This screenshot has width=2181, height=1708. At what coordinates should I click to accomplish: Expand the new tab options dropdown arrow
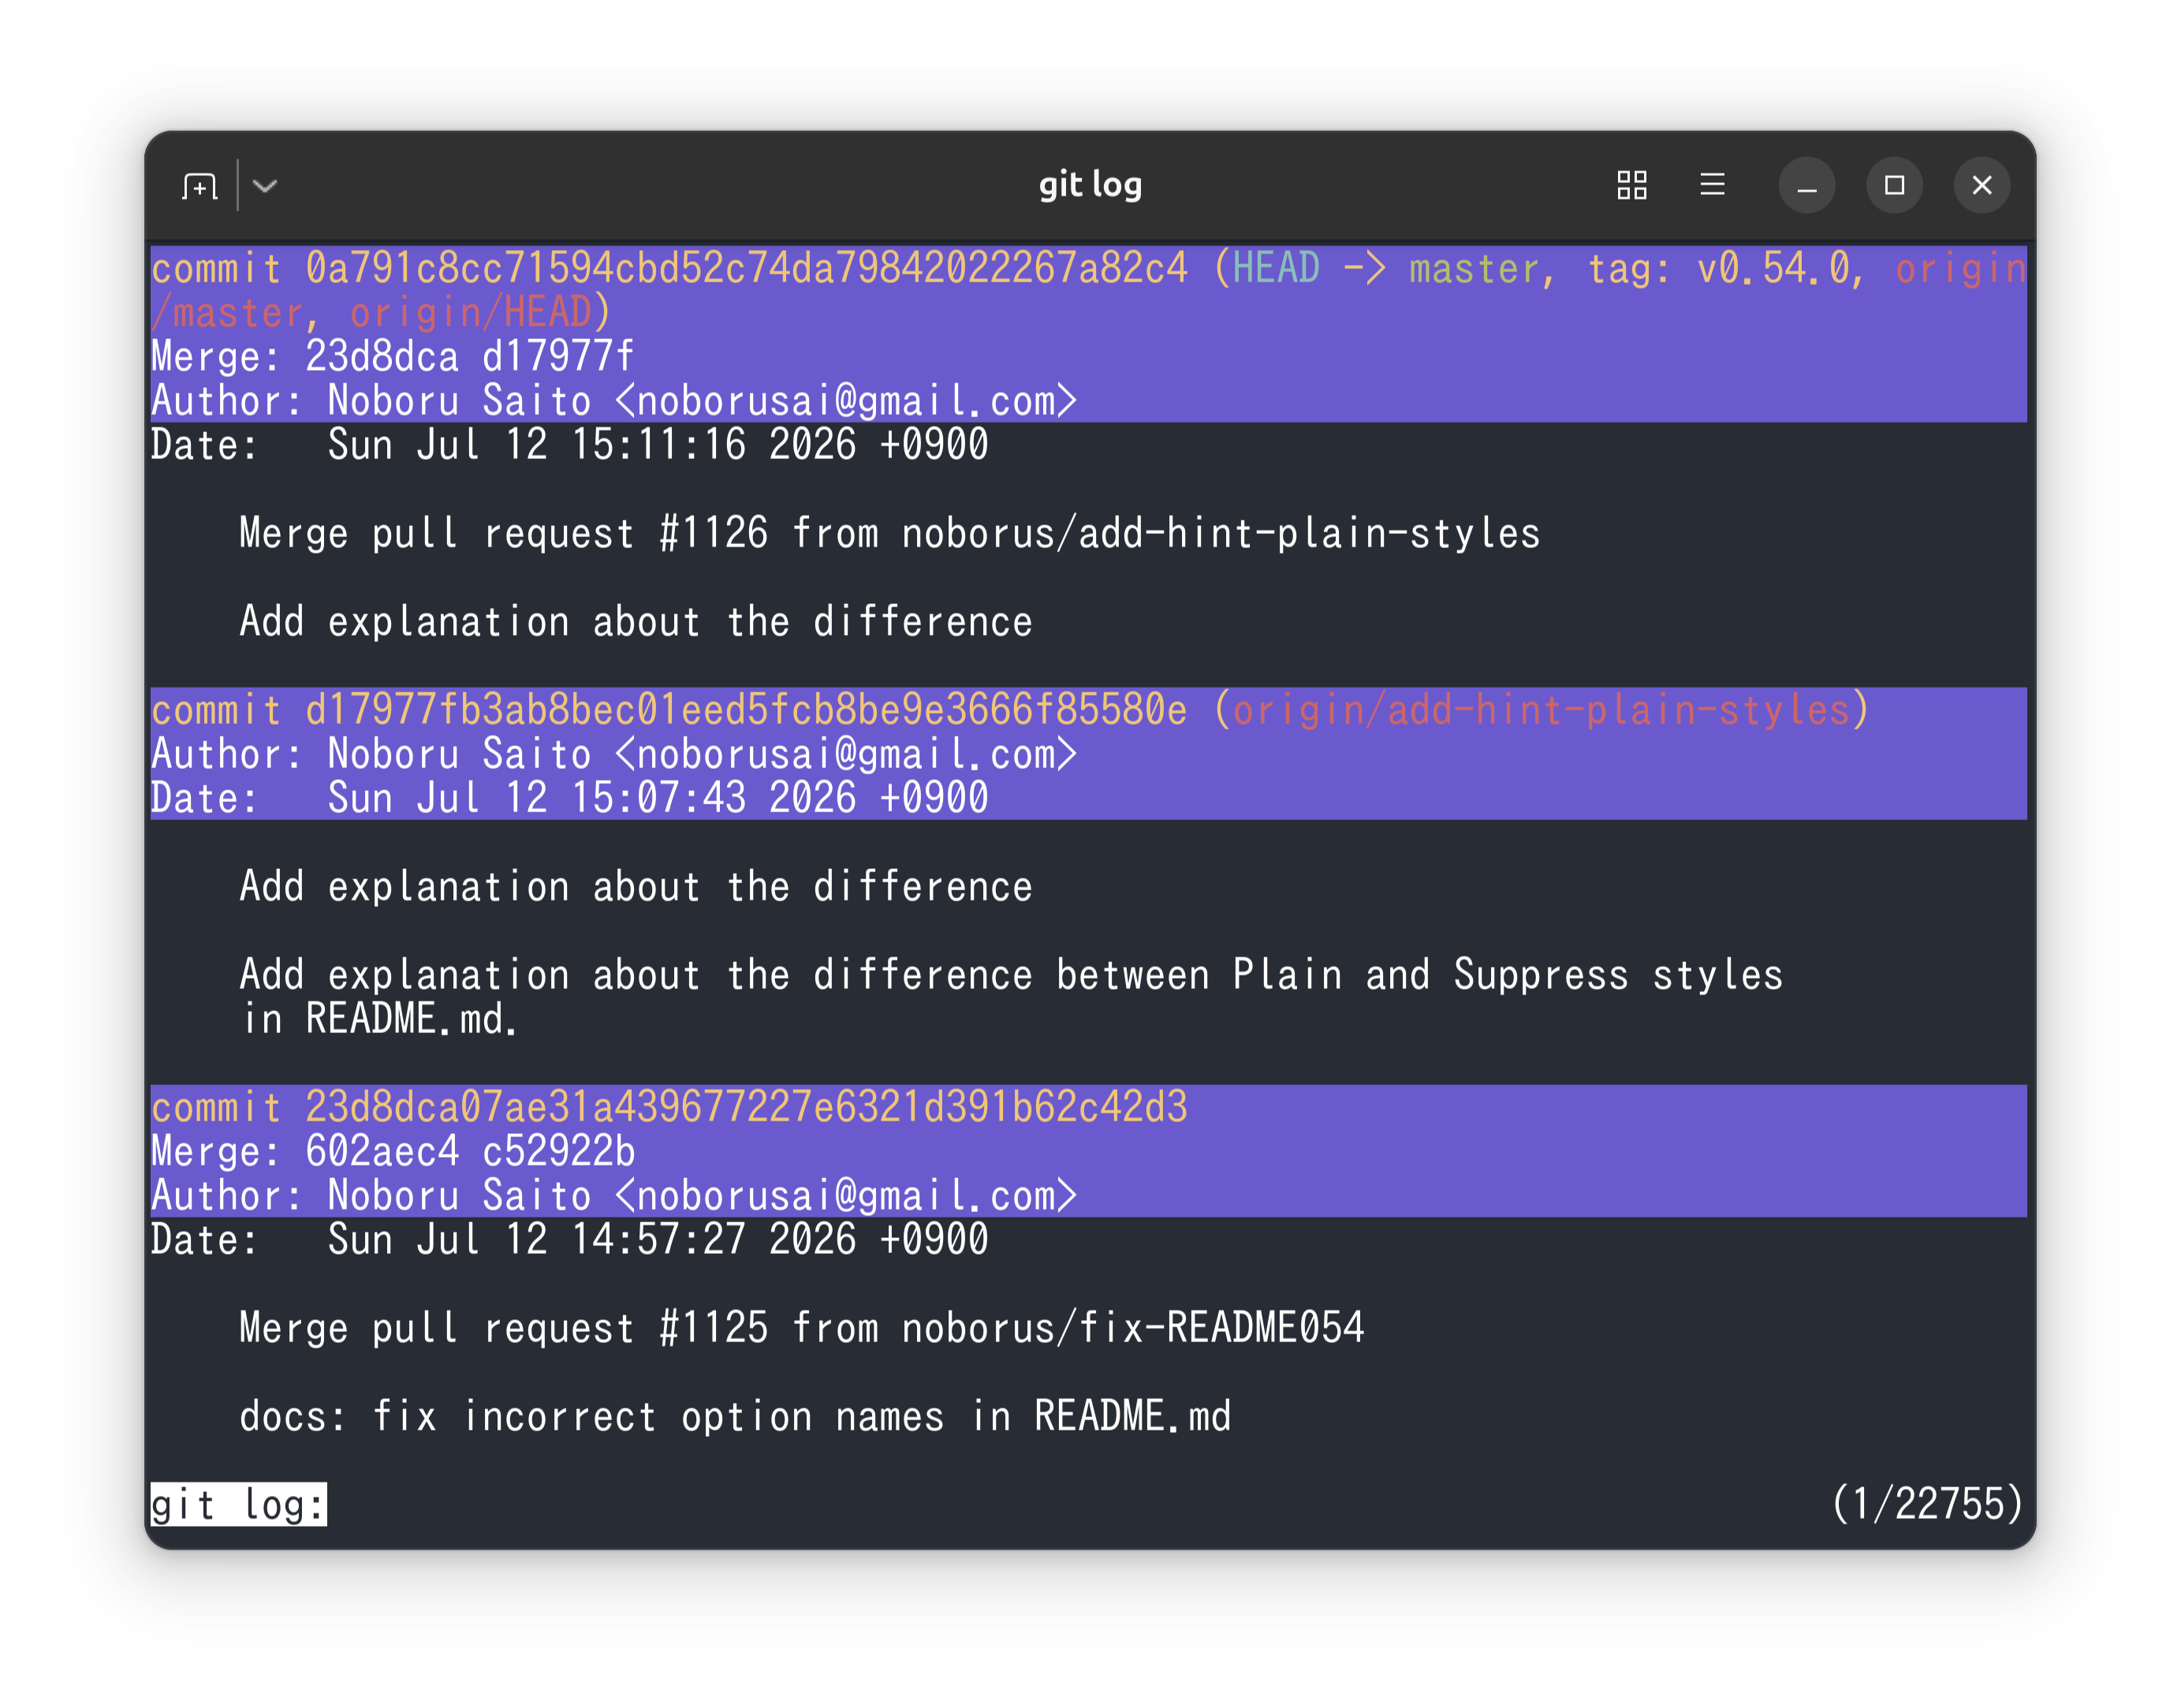point(265,186)
